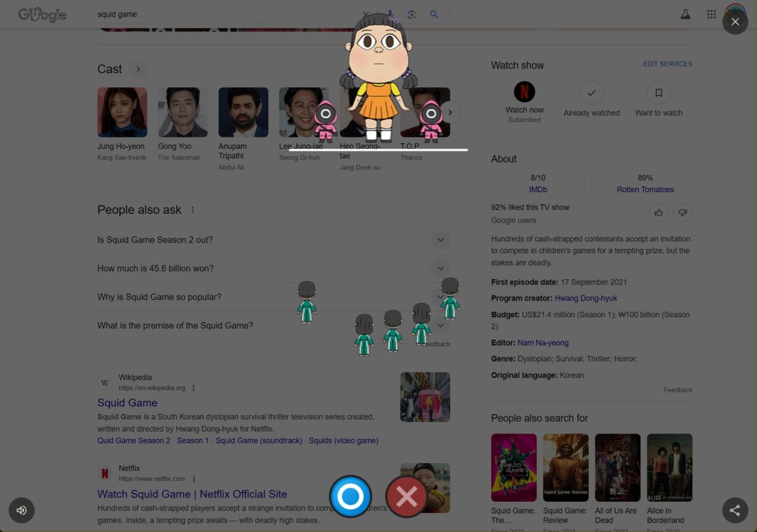Click EDIT SERVICES in the Watch show panel
This screenshot has height=532, width=757.
(667, 63)
